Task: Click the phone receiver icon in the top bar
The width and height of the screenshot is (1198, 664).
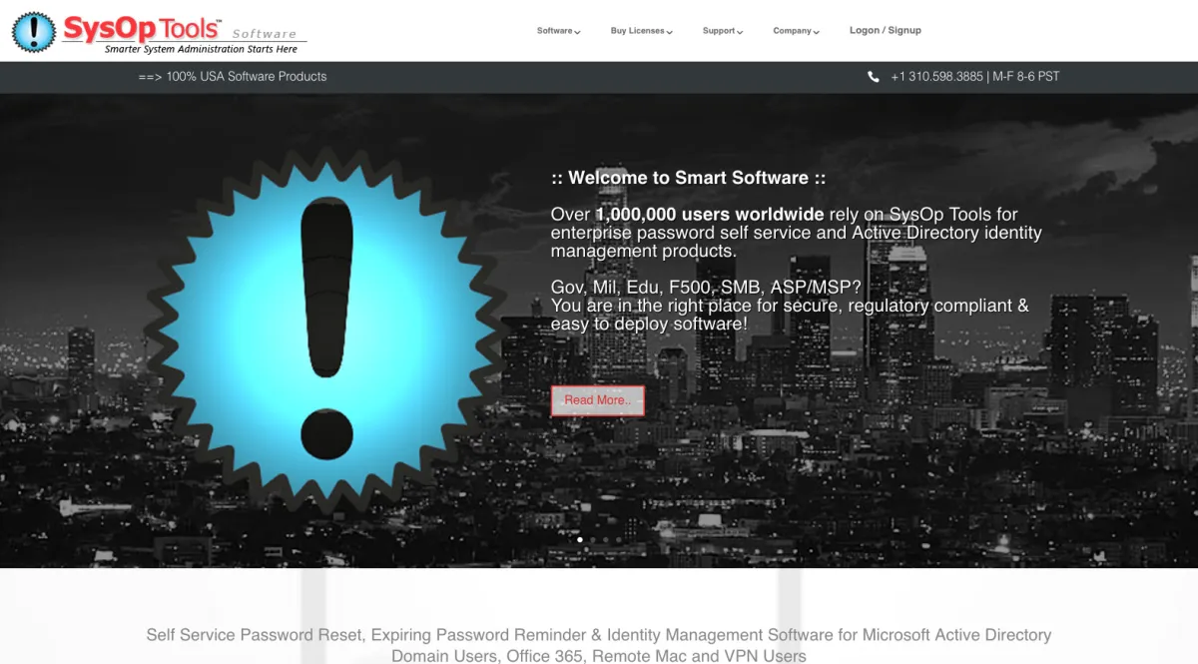Action: coord(875,76)
